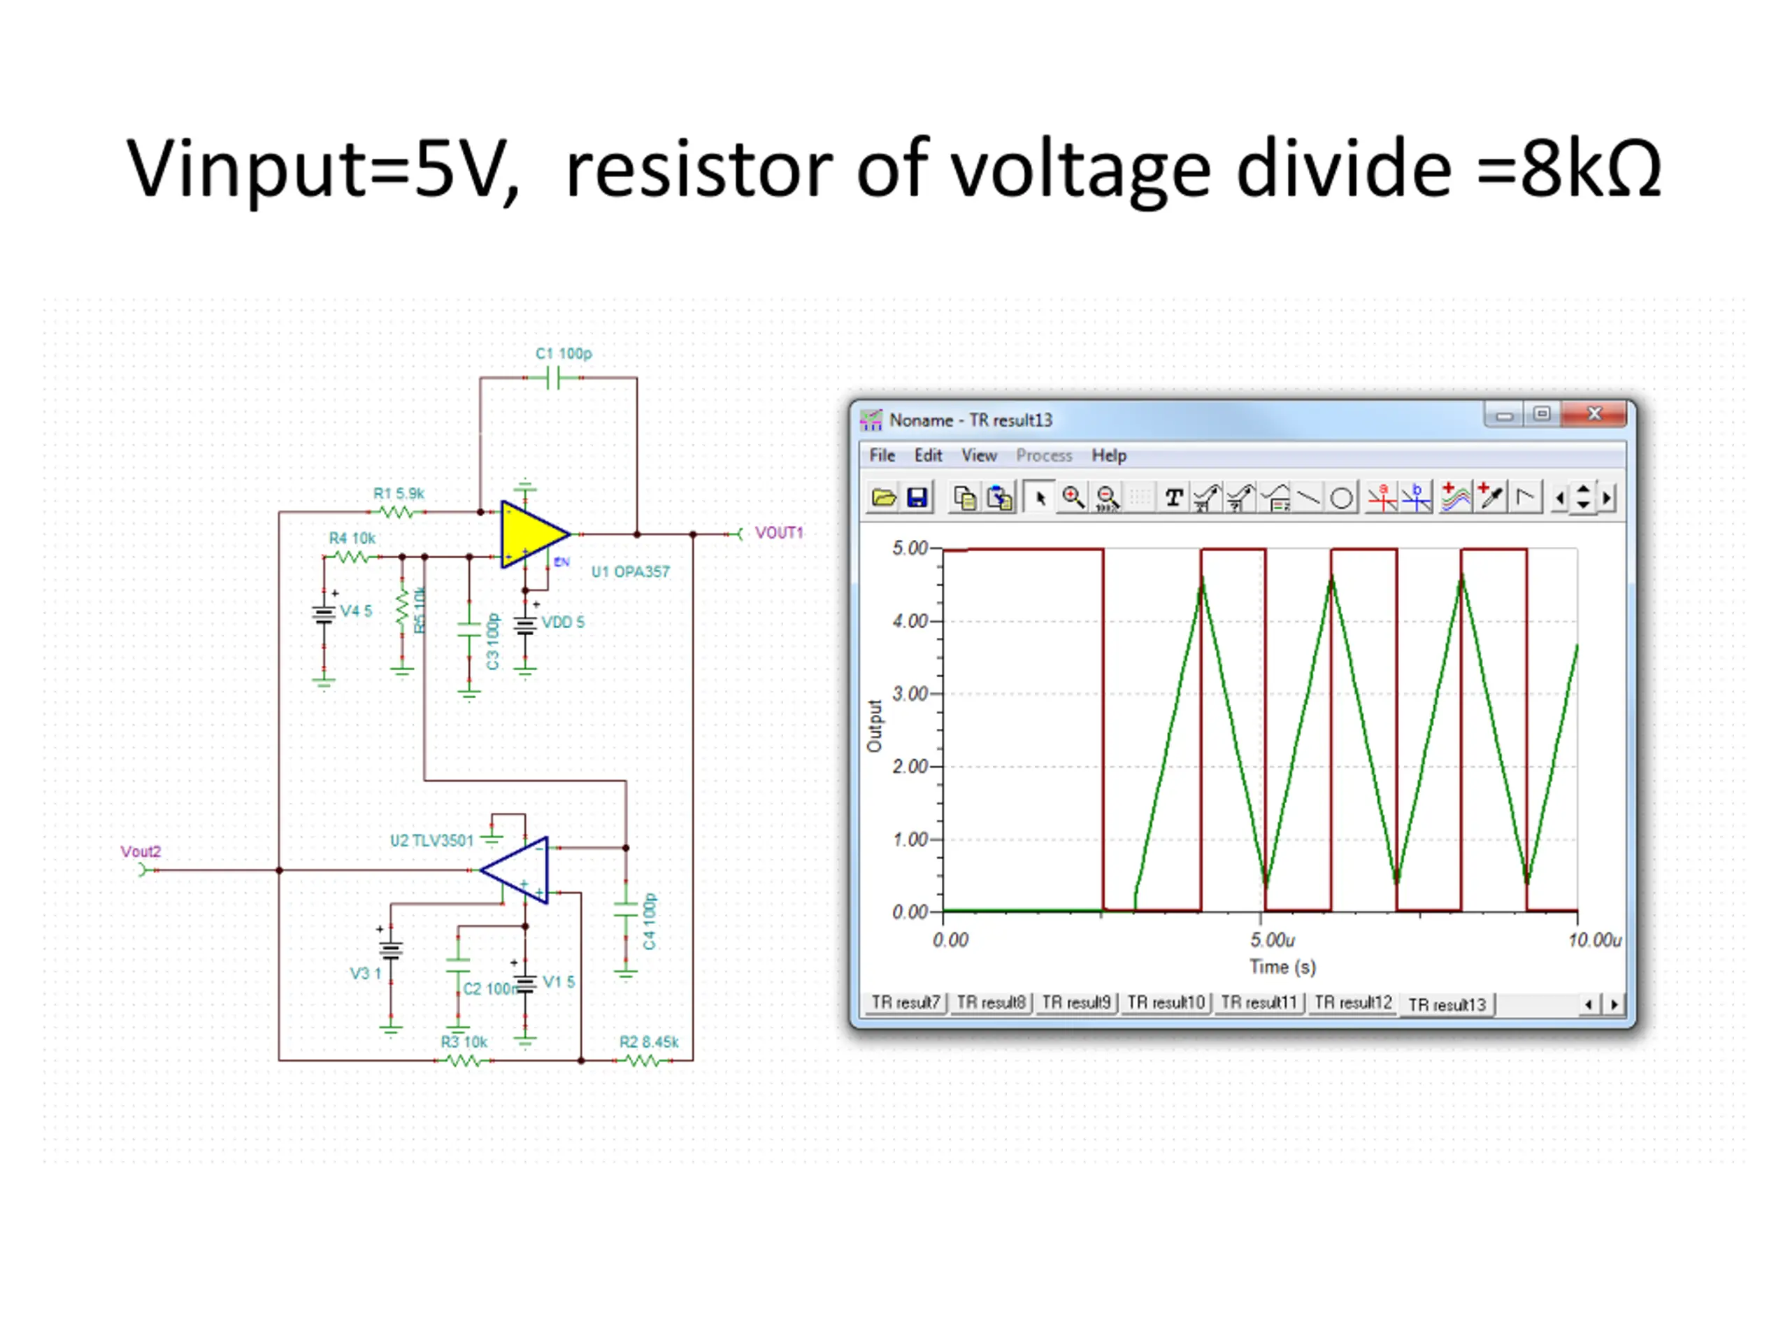1790x1343 pixels.
Task: Click the tab strip right scroll arrow
Action: click(x=1614, y=1004)
